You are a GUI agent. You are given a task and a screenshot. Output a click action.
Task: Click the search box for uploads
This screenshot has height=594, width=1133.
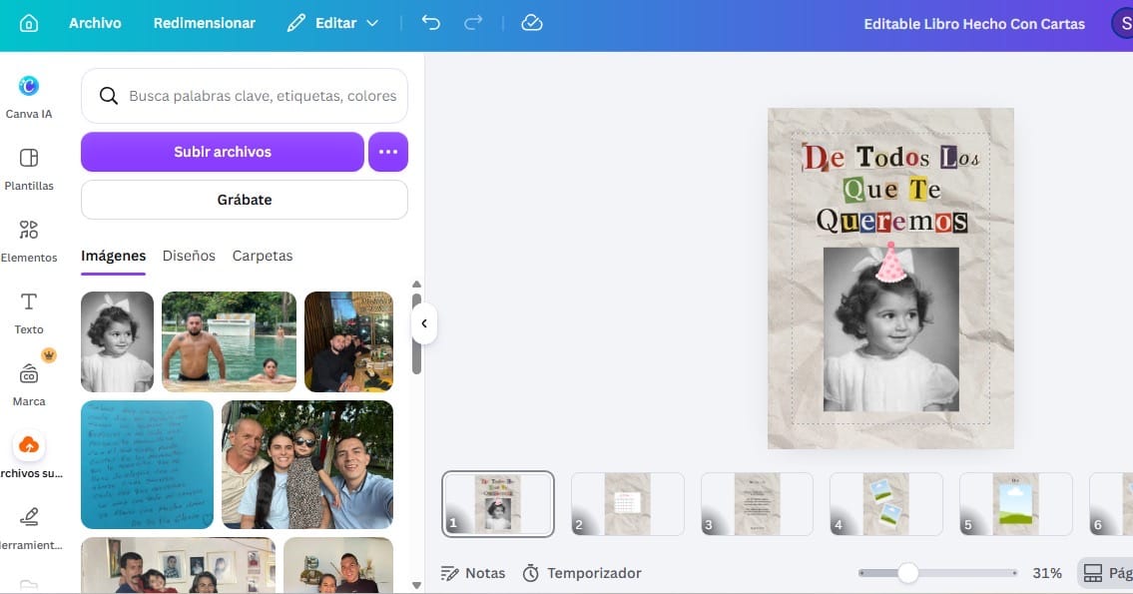click(x=245, y=96)
